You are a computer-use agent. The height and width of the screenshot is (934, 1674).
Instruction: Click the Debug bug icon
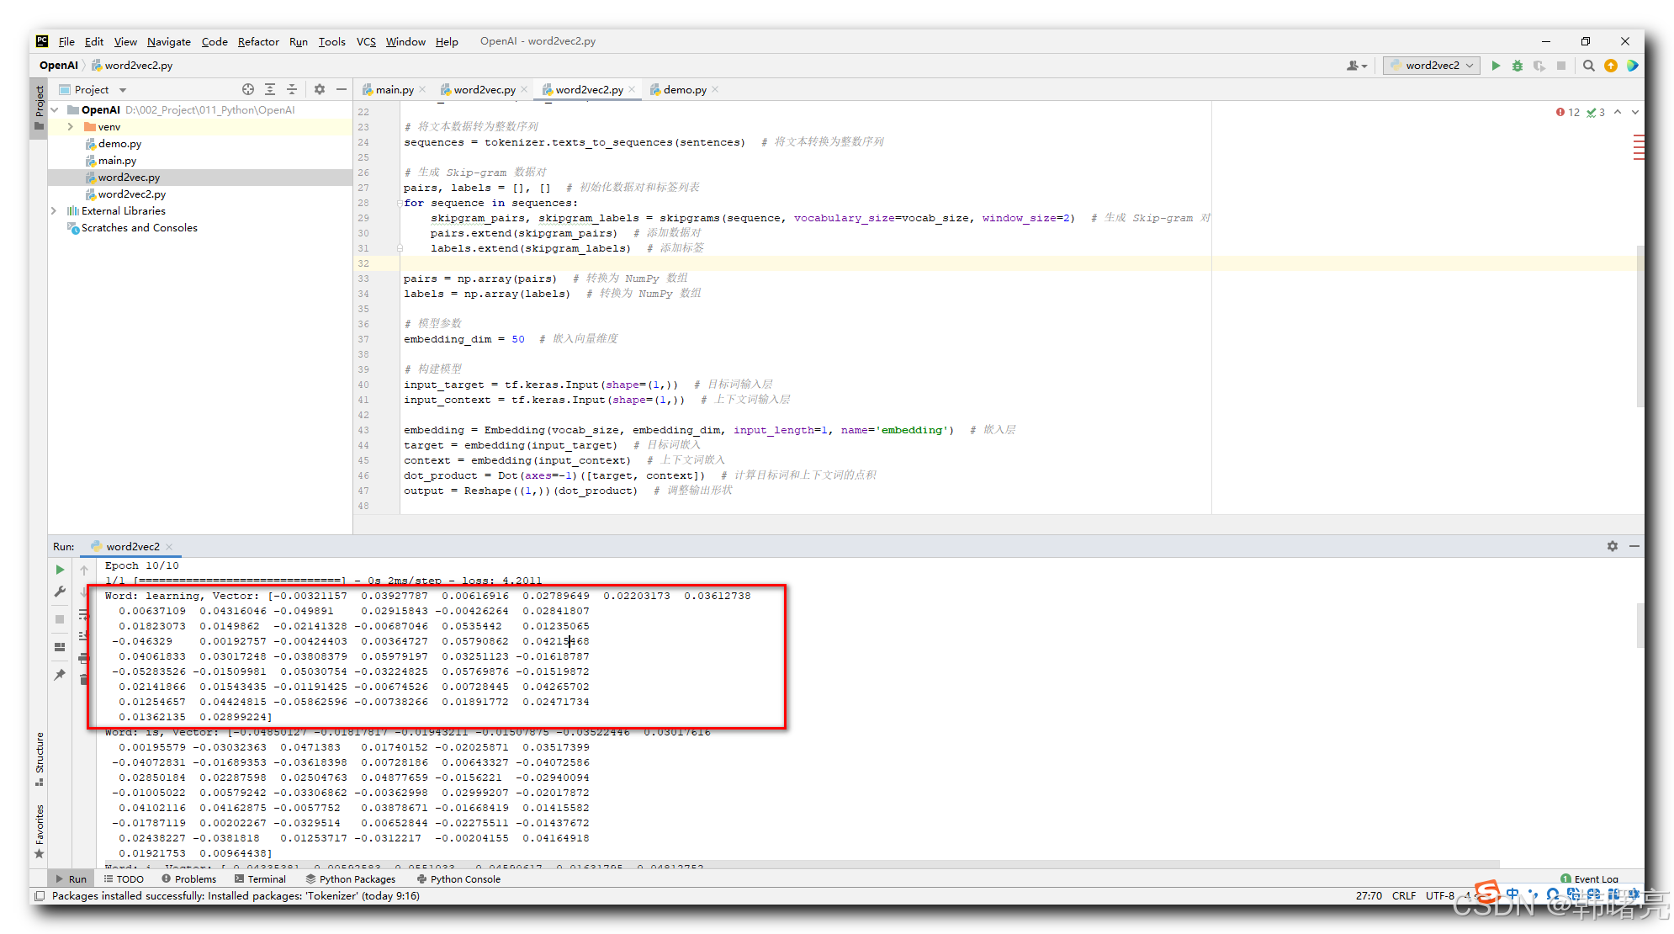point(1518,66)
